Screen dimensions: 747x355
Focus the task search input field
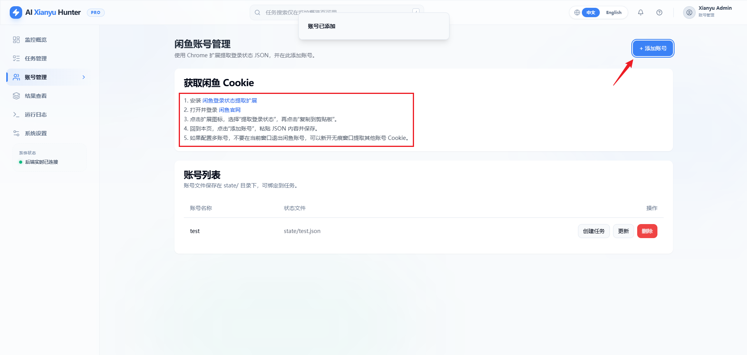[x=337, y=12]
